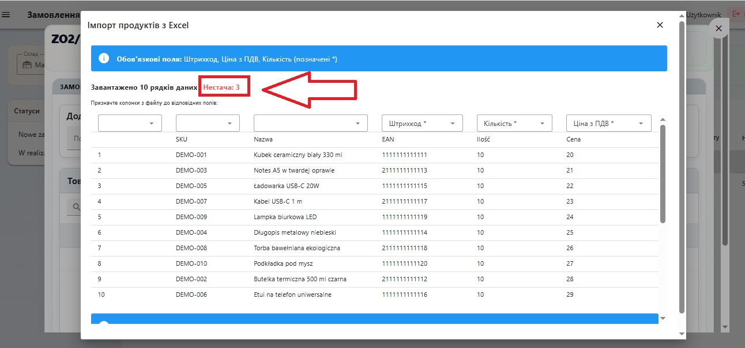Expand the empty dropdown above SKU column
The image size is (745, 348).
tap(208, 123)
